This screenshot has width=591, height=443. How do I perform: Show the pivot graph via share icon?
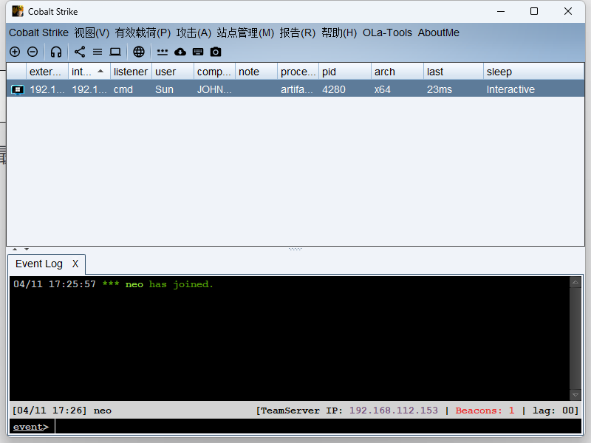(x=80, y=52)
